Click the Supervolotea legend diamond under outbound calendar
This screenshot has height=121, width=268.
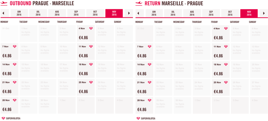tap(3, 118)
